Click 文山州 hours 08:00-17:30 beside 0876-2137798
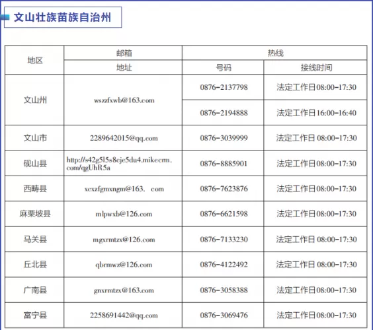 point(316,87)
